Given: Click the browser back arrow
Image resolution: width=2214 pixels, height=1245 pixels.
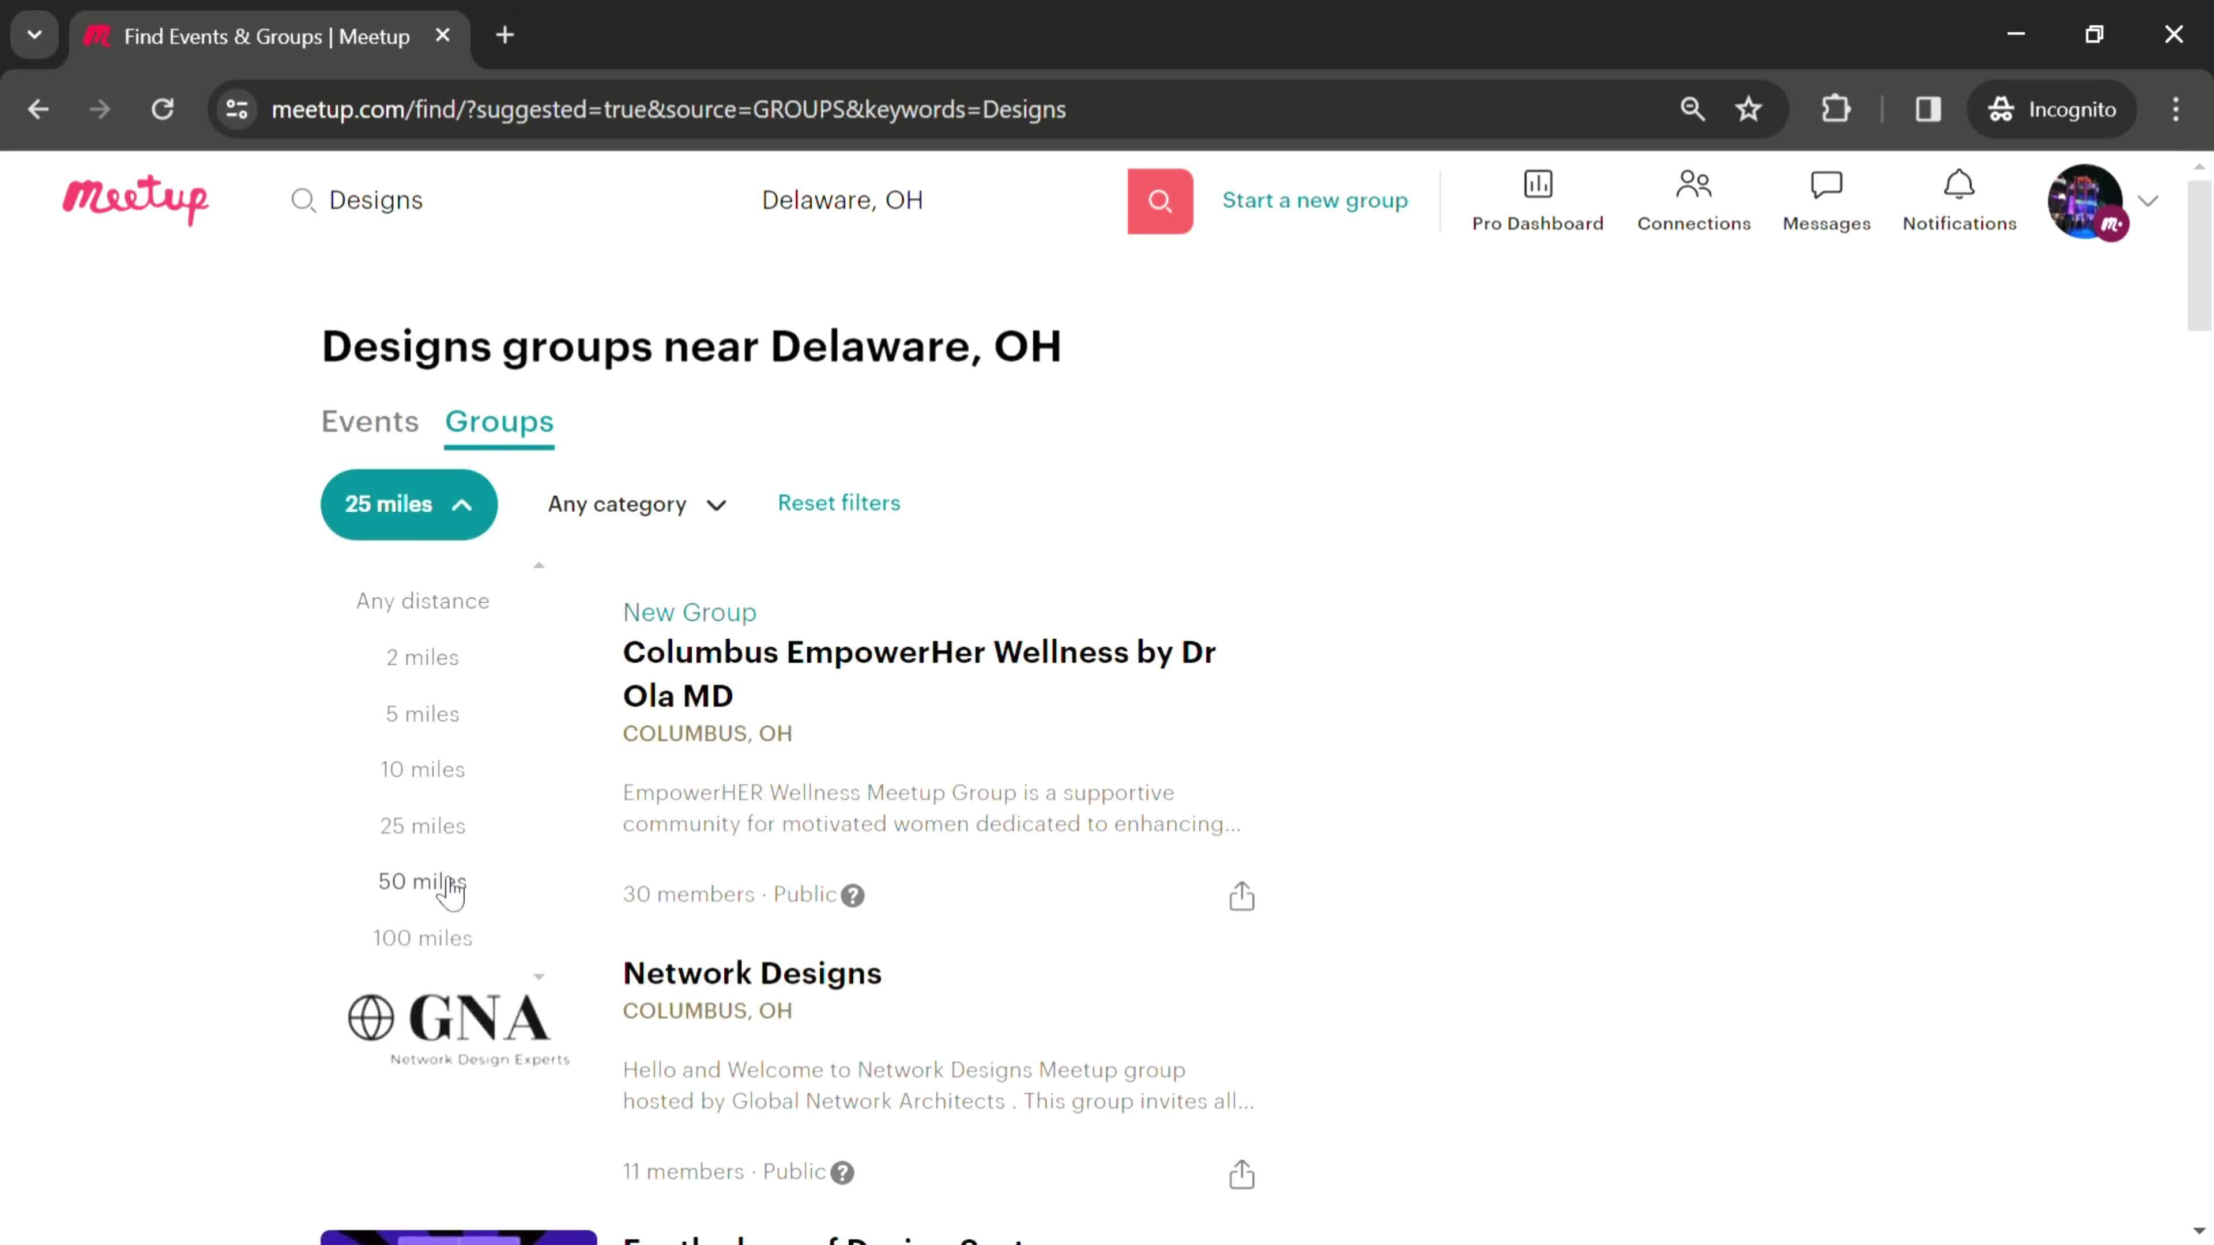Looking at the screenshot, I should (x=38, y=109).
